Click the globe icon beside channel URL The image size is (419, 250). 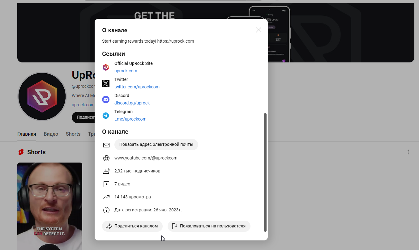point(106,158)
